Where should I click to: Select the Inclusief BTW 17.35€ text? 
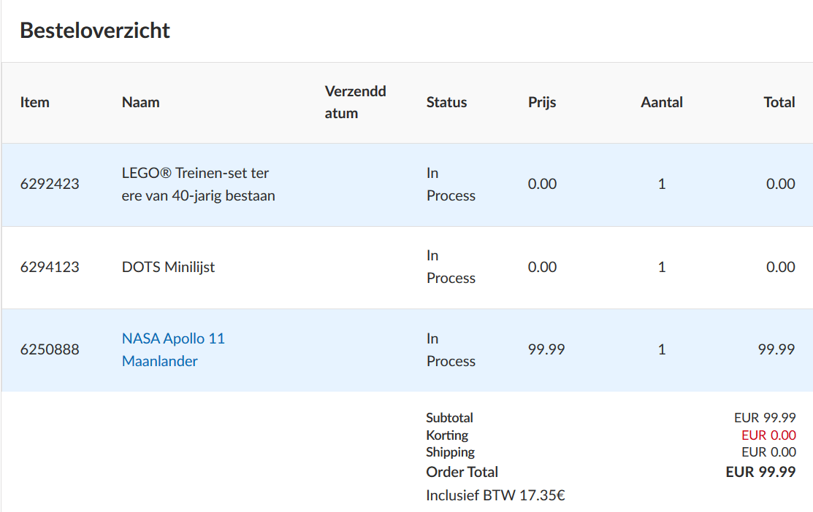click(x=495, y=496)
